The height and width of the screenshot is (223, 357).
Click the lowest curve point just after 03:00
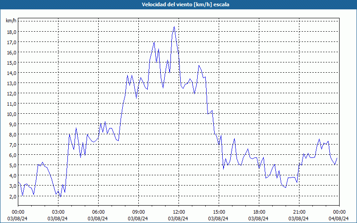[60, 197]
